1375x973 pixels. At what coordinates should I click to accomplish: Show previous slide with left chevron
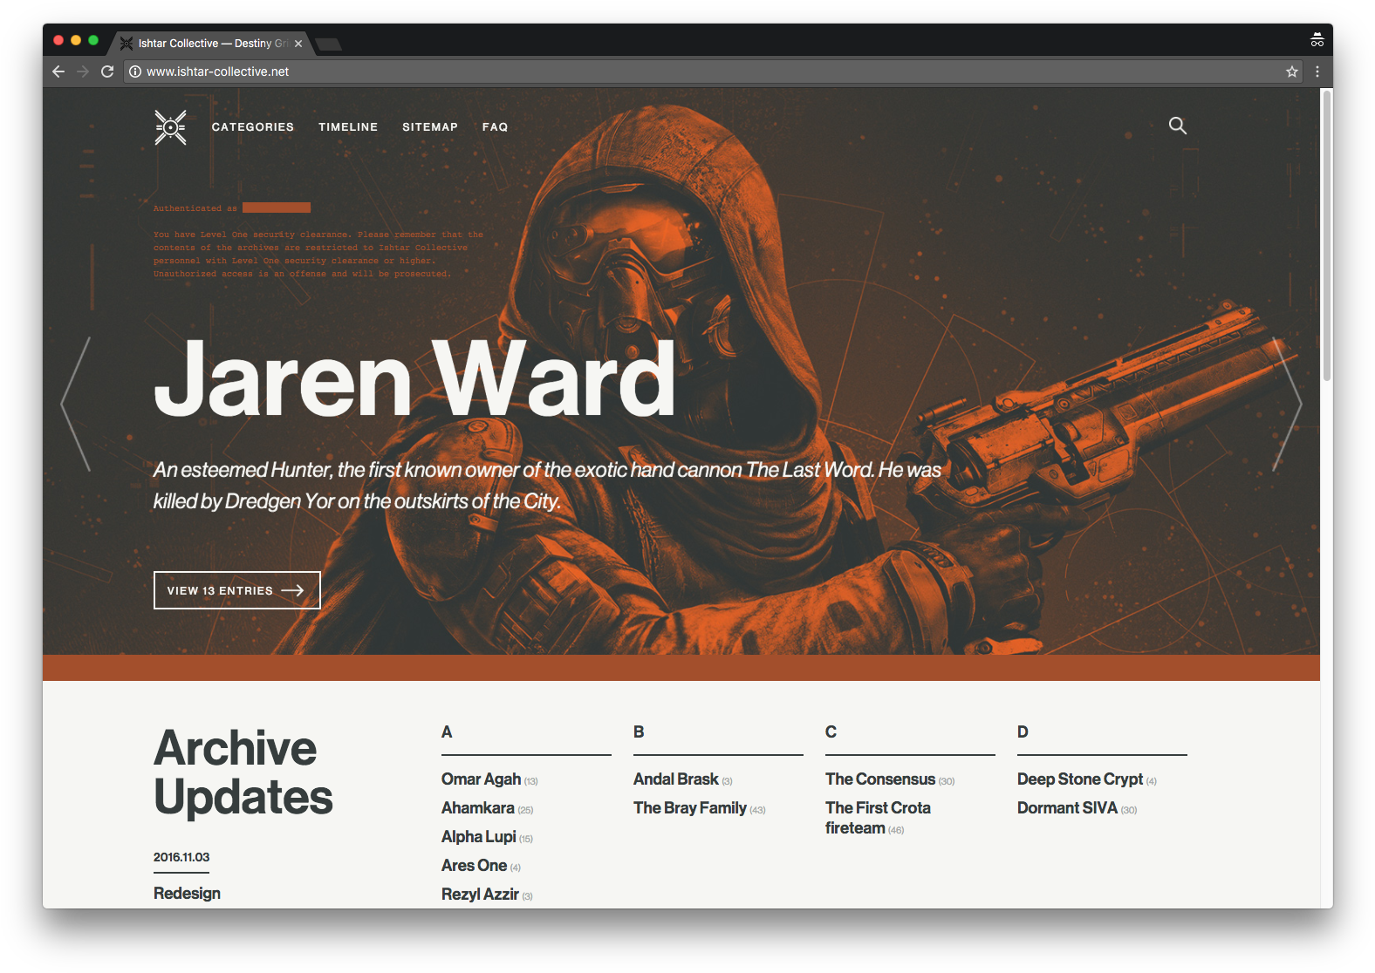75,405
